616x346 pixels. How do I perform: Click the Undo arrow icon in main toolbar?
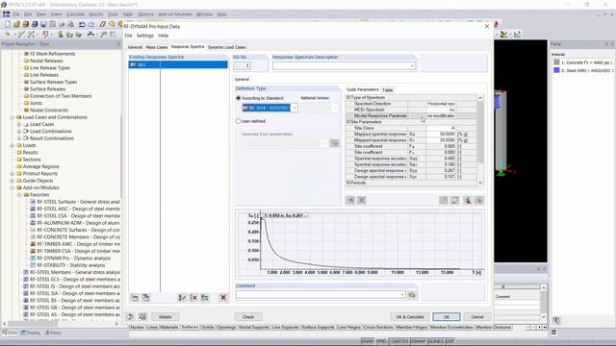coord(82,24)
